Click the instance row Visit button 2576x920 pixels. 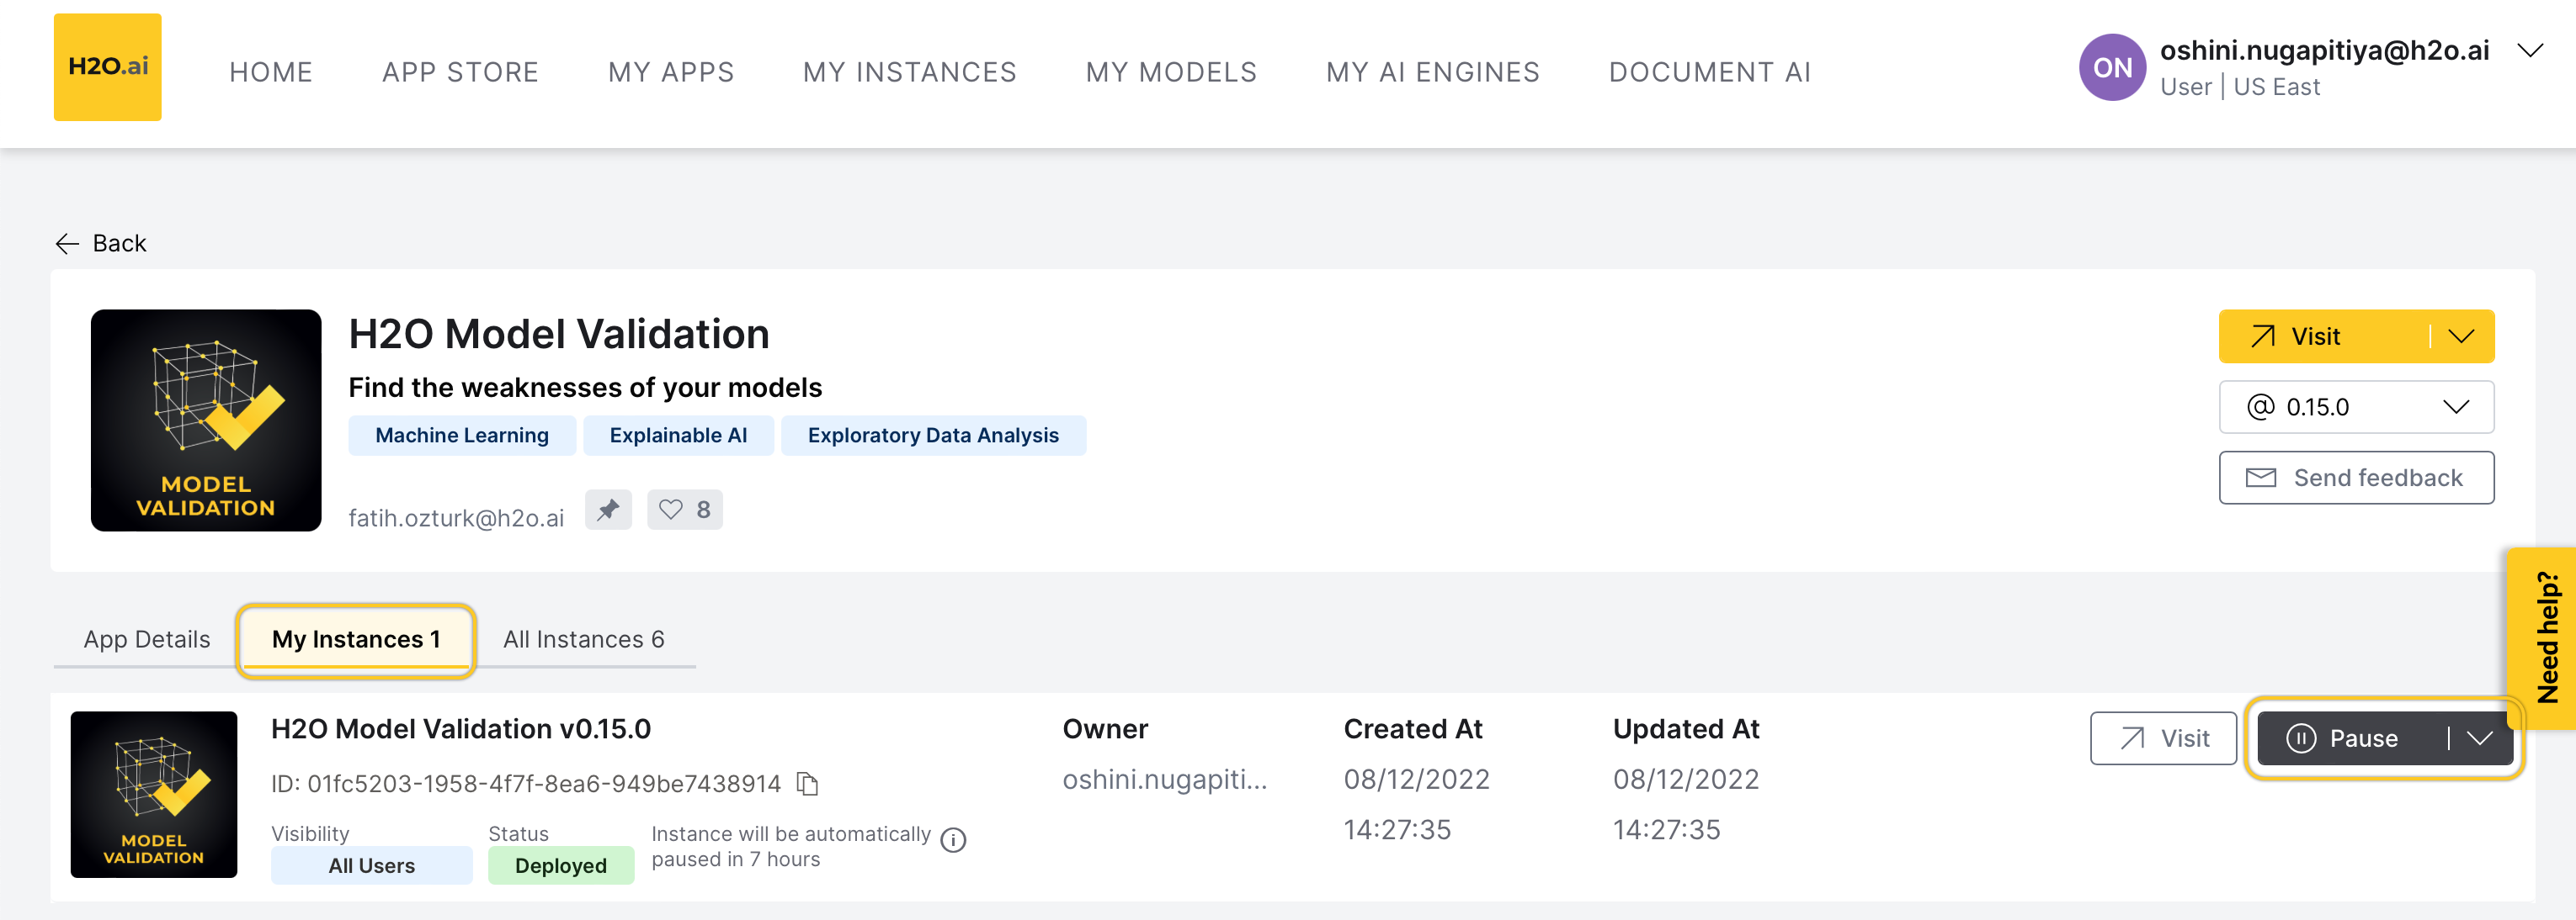click(2162, 738)
